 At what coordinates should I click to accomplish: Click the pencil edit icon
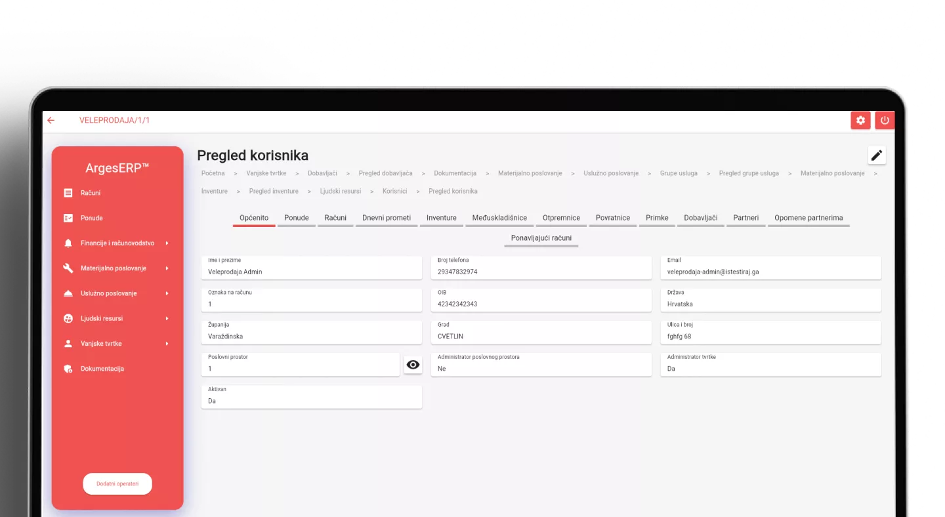coord(877,155)
